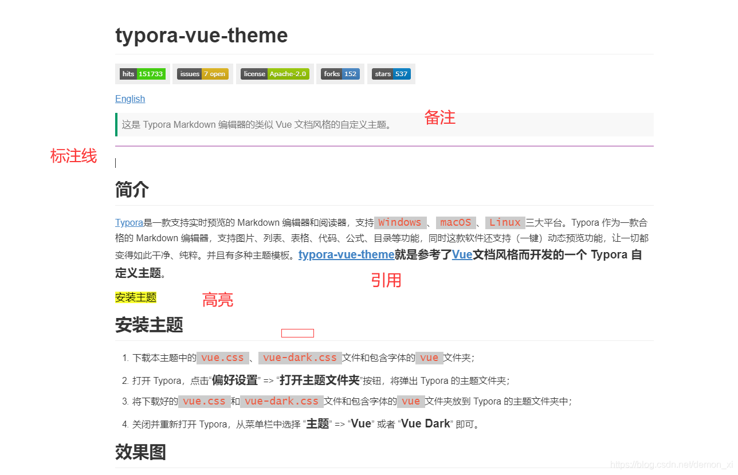Image resolution: width=738 pixels, height=475 pixels.
Task: Click the 简介 section heading
Action: [x=132, y=190]
